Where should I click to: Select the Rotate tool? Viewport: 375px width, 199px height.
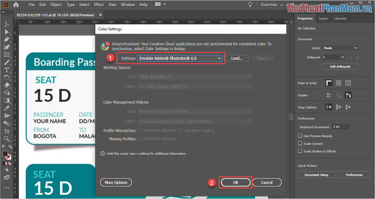coord(6,77)
